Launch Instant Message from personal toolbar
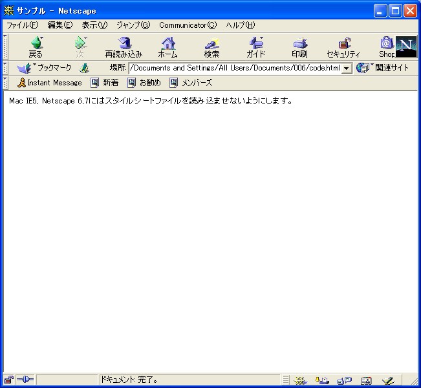The height and width of the screenshot is (388, 421). pyautogui.click(x=49, y=83)
